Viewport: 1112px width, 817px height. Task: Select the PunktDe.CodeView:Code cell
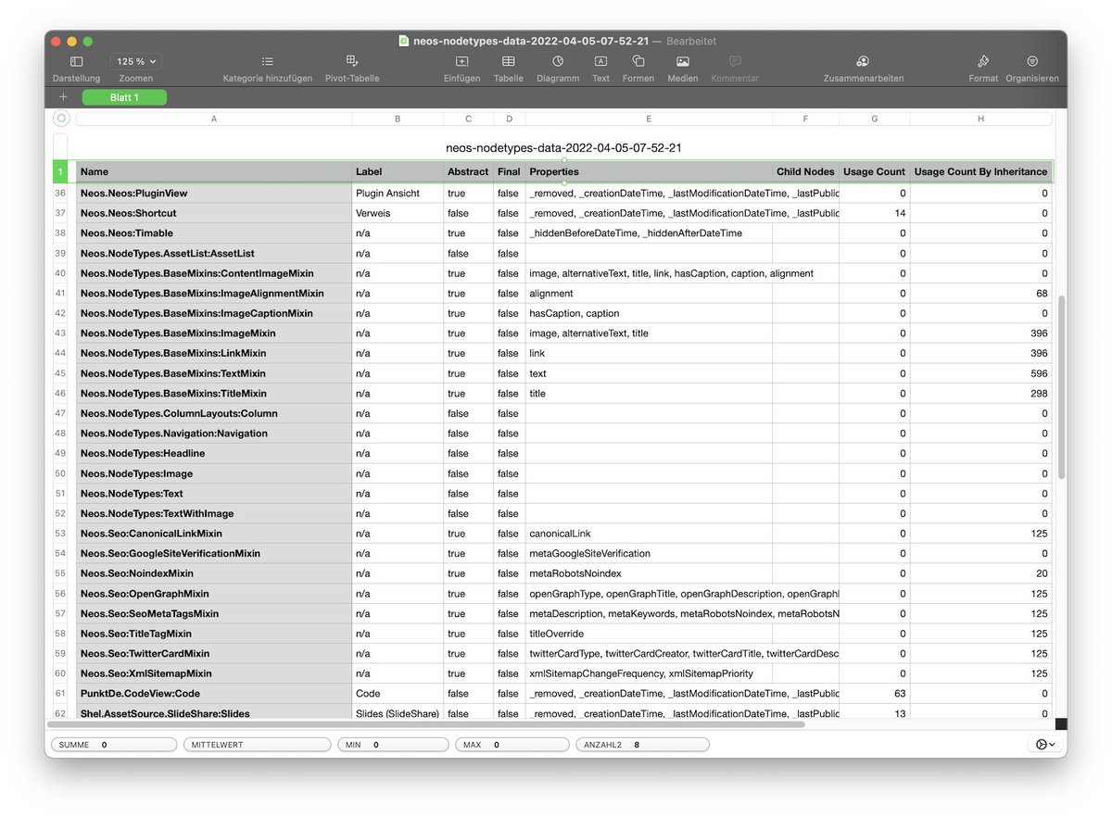214,693
